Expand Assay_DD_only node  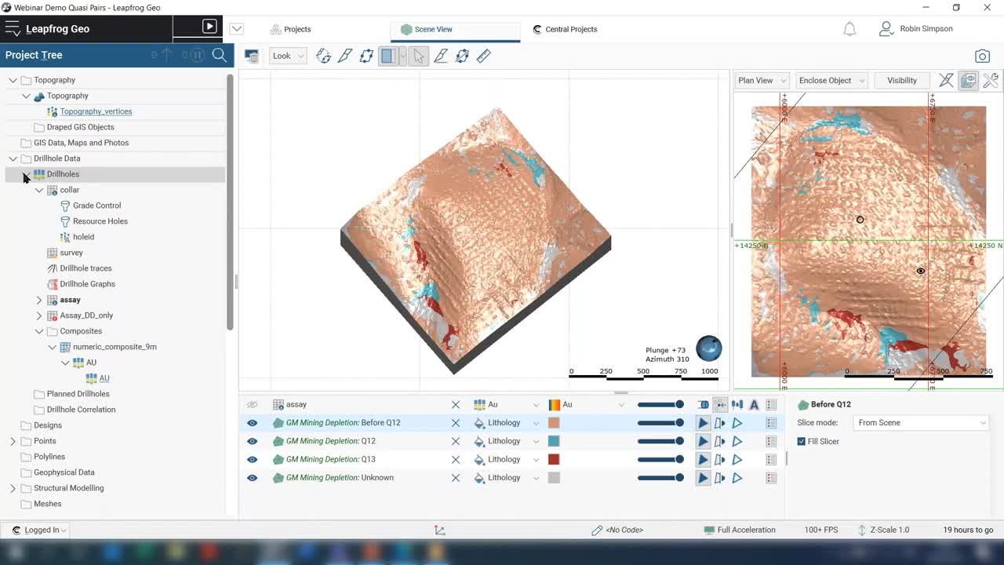point(39,315)
